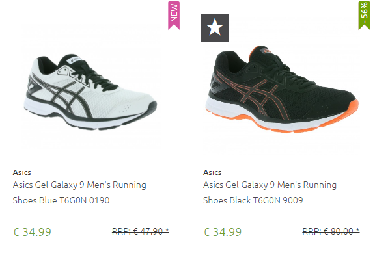Click the green -56% discount ribbon

pyautogui.click(x=364, y=16)
